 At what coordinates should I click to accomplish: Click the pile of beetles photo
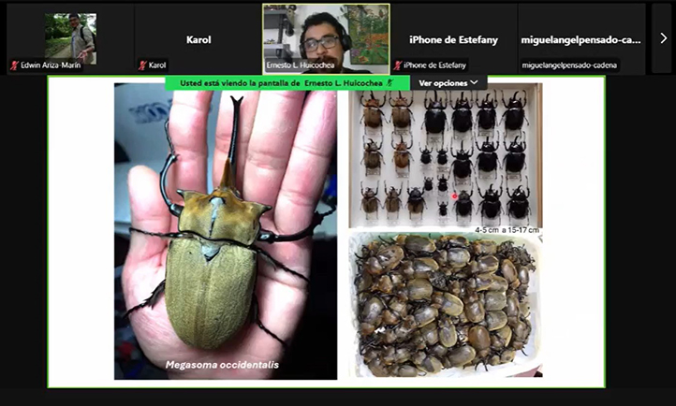(x=445, y=304)
